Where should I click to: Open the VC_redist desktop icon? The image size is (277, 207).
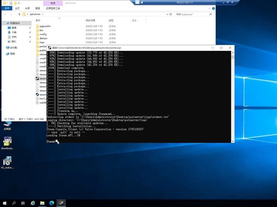[7, 163]
